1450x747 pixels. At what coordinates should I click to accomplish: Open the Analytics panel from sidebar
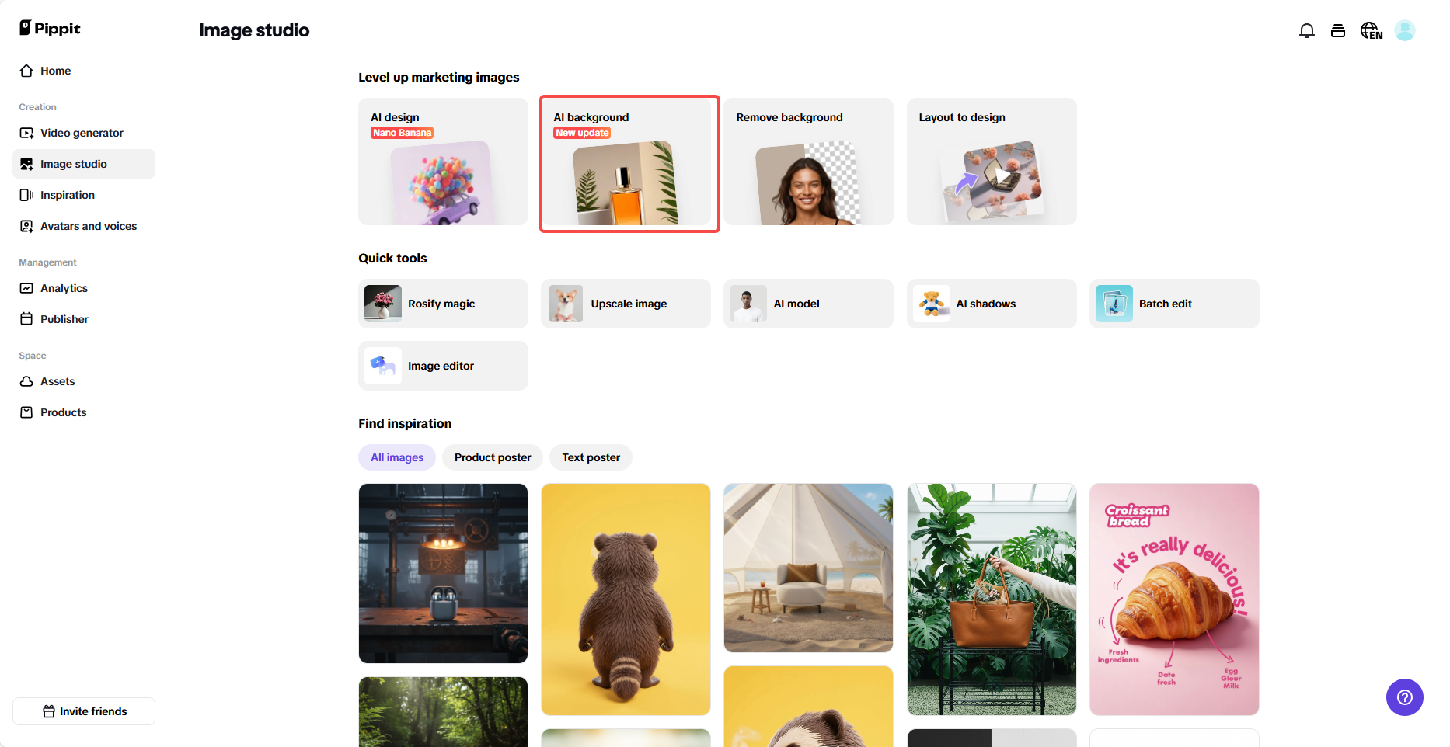pyautogui.click(x=64, y=288)
